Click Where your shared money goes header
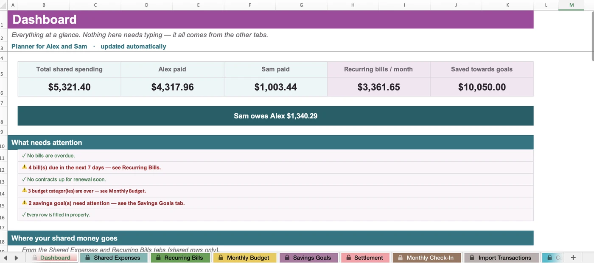Viewport: 594px width, 263px height. [270, 238]
